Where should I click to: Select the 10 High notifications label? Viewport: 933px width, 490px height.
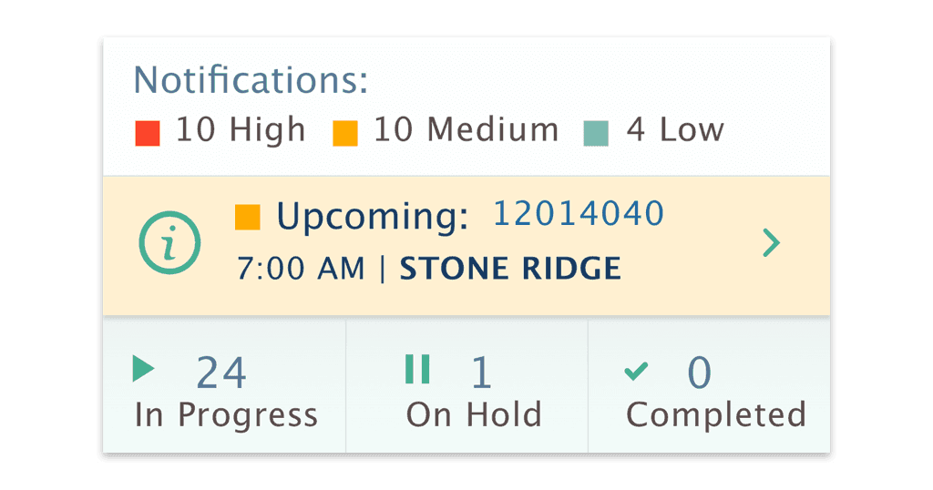[241, 130]
